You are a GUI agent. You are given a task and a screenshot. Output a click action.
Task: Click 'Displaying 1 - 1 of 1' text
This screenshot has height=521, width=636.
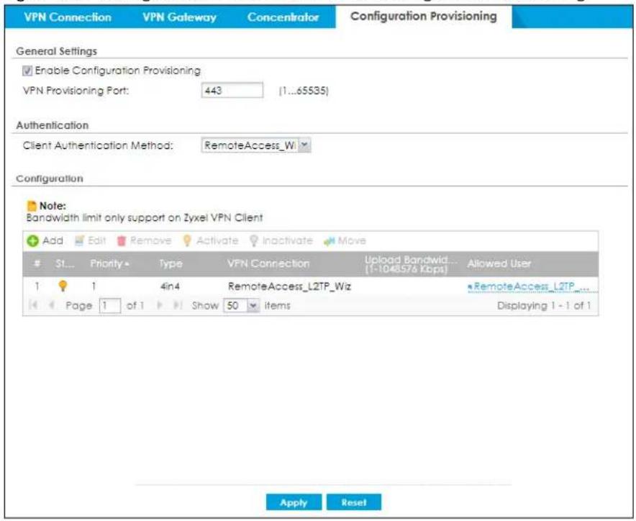point(544,306)
